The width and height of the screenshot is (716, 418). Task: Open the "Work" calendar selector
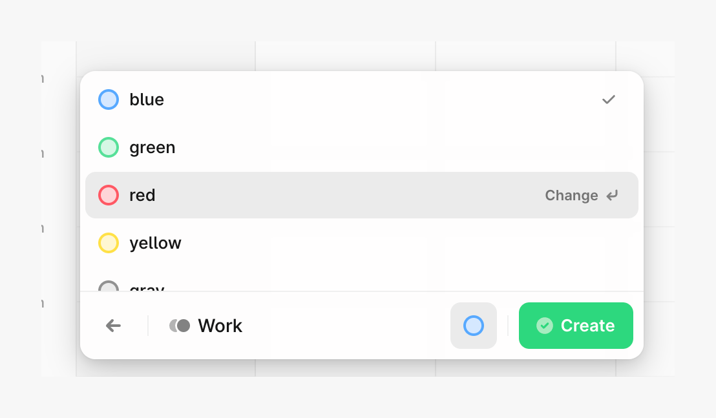(220, 326)
